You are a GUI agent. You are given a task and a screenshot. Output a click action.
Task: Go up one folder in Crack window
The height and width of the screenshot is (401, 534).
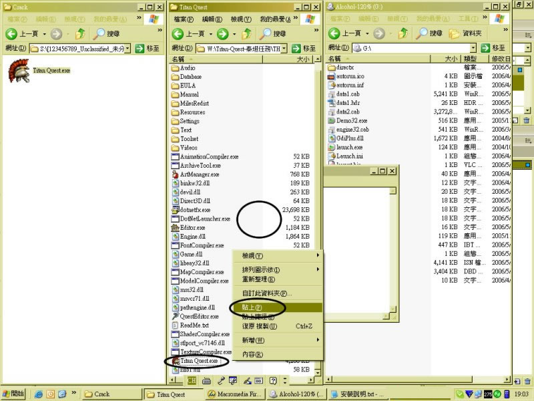(x=80, y=34)
